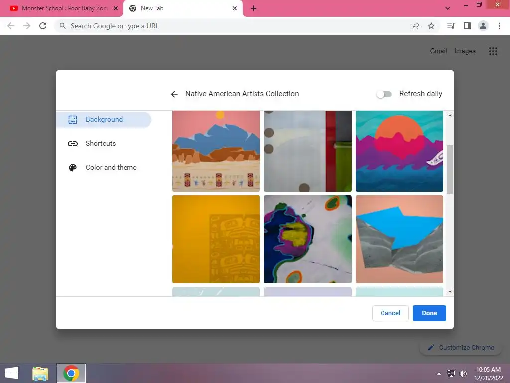Click the Chrome taskbar icon
Screen dimensions: 510x383
click(x=71, y=373)
